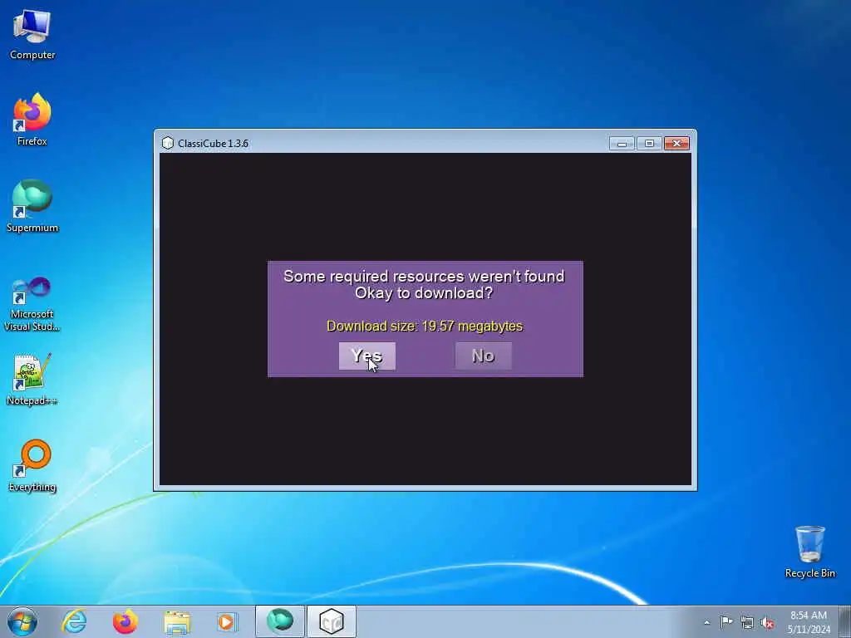The width and height of the screenshot is (851, 638).
Task: Select the Everything search desktop shortcut
Action: [x=32, y=465]
